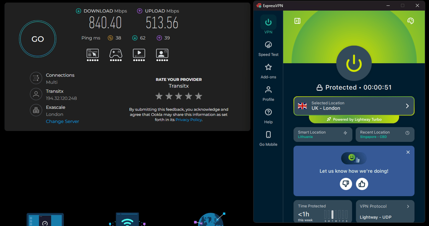Click the 513.56 upload speed value
Viewport: 429px width, 226px height.
click(162, 23)
